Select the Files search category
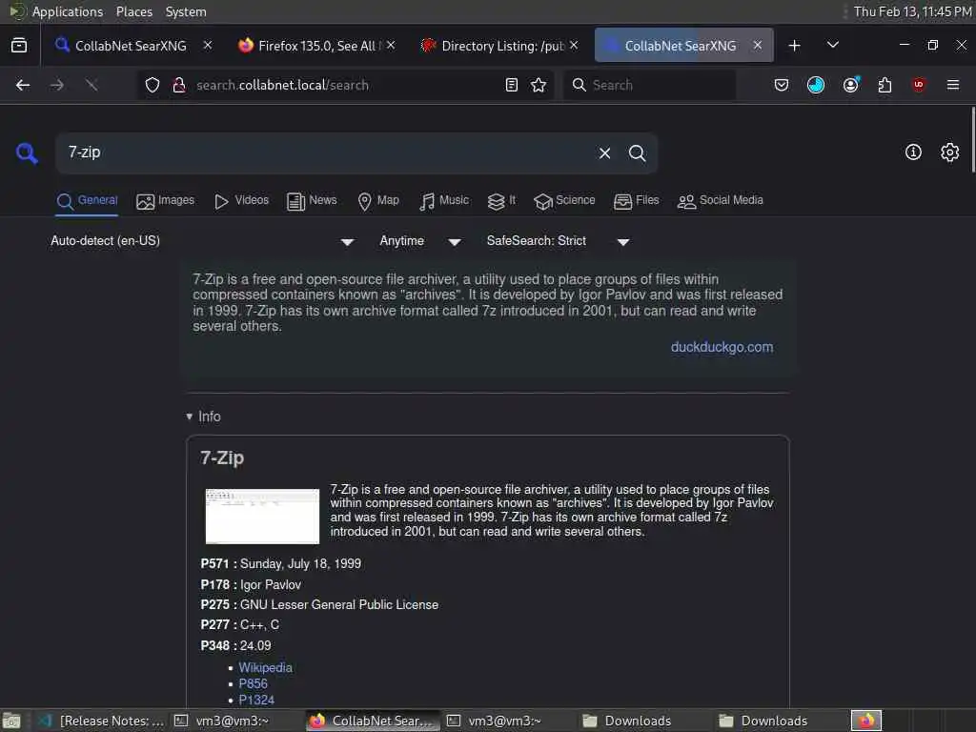This screenshot has height=732, width=976. (636, 200)
